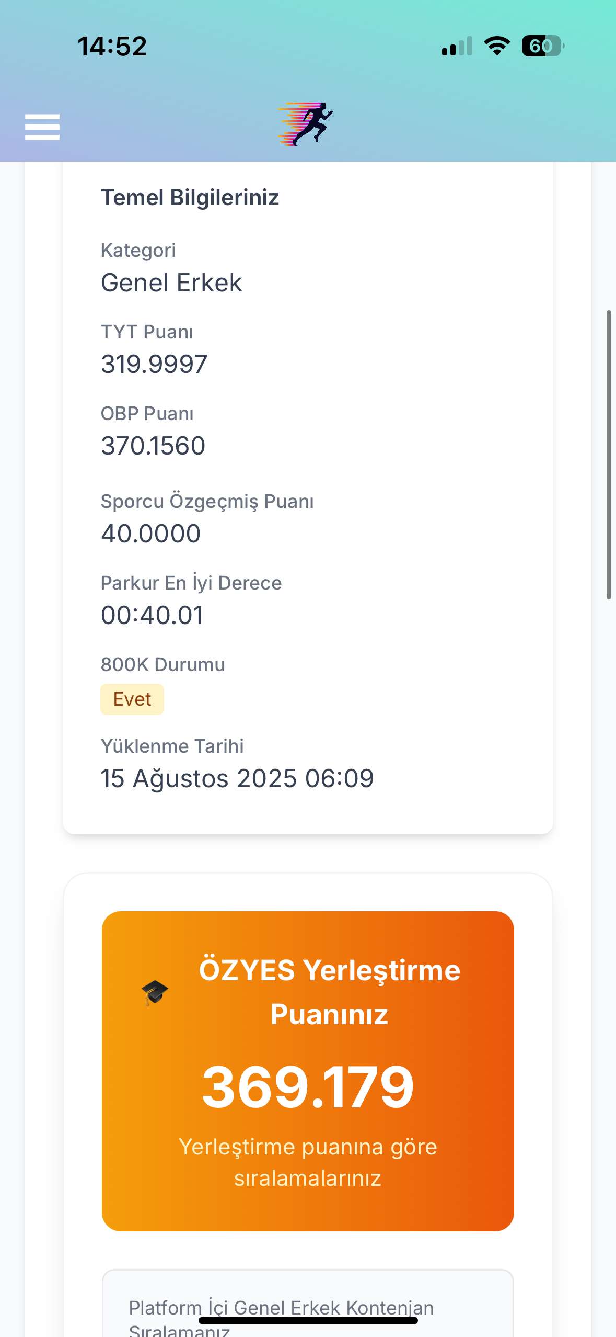Screen dimensions: 616x1337
Task: Tap the battery indicator
Action: [x=543, y=46]
